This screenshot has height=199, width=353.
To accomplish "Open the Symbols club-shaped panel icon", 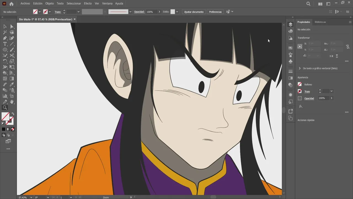I will [290, 61].
